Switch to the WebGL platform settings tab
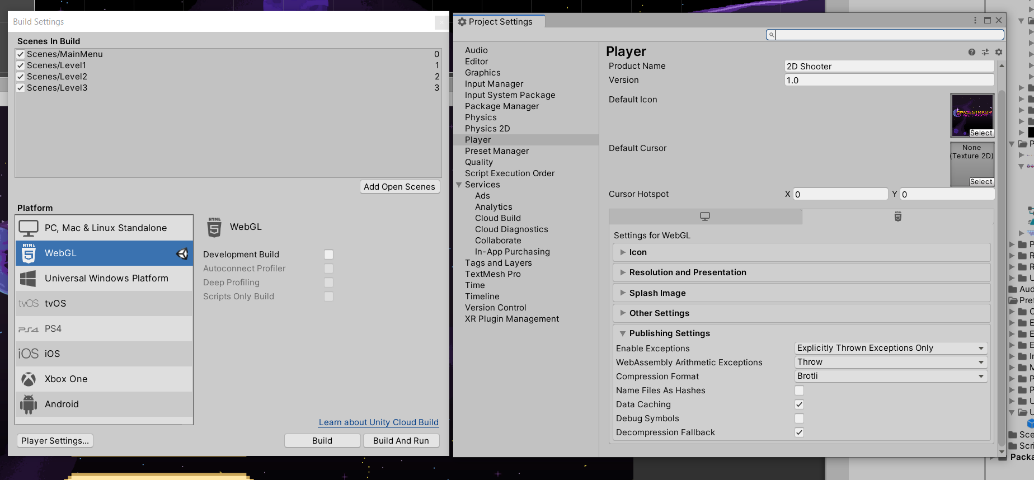 coord(898,217)
